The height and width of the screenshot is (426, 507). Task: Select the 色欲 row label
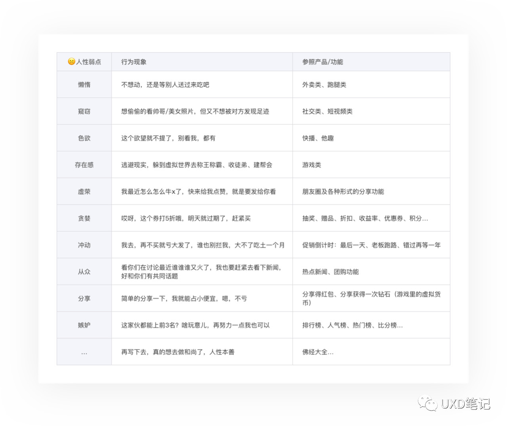point(84,138)
